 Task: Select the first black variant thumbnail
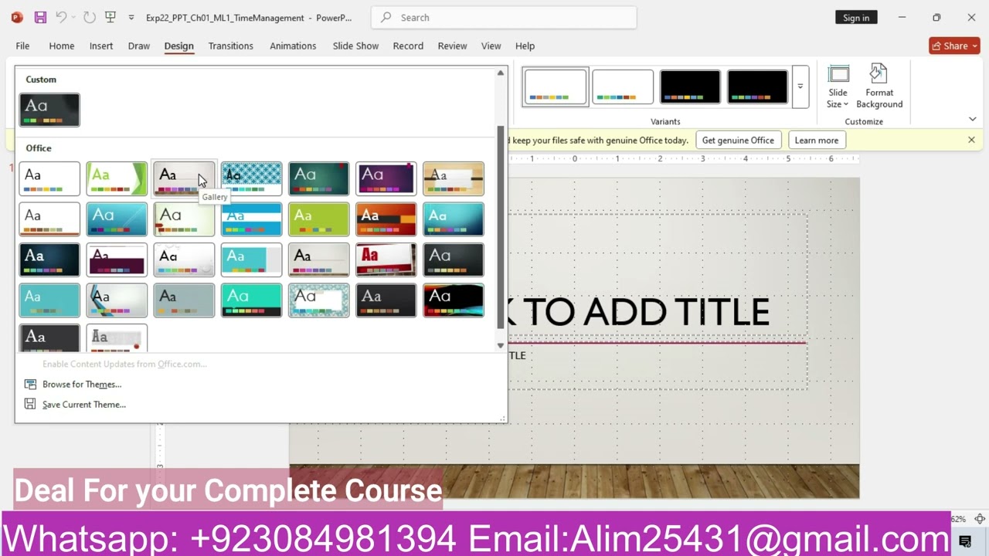pyautogui.click(x=690, y=86)
